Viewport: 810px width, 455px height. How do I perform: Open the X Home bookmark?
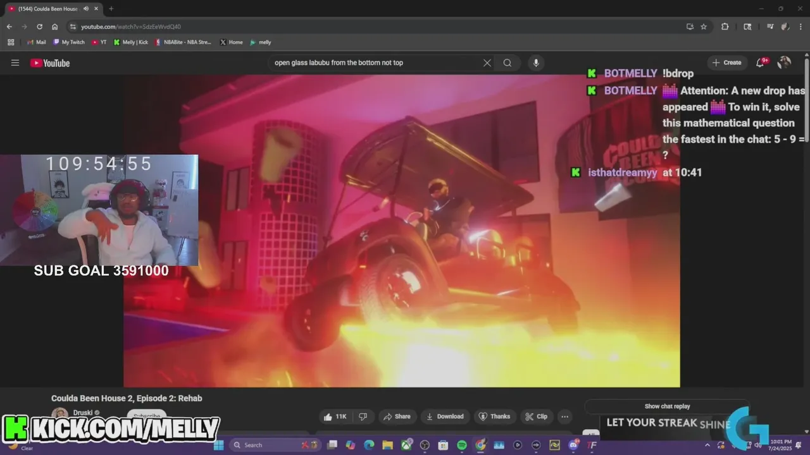232,42
